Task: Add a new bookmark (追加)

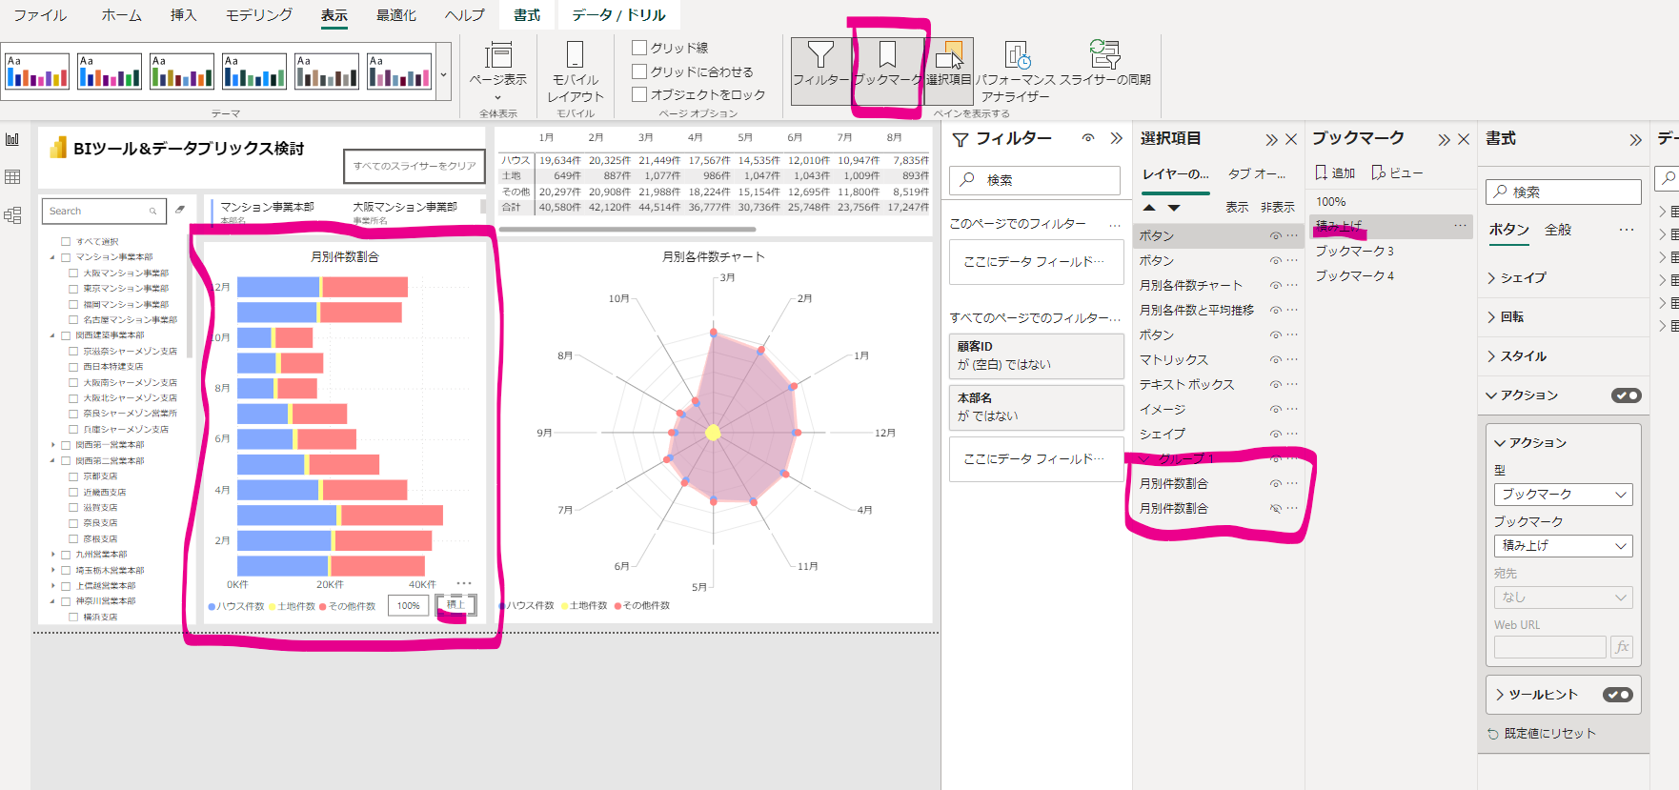Action: 1335,172
